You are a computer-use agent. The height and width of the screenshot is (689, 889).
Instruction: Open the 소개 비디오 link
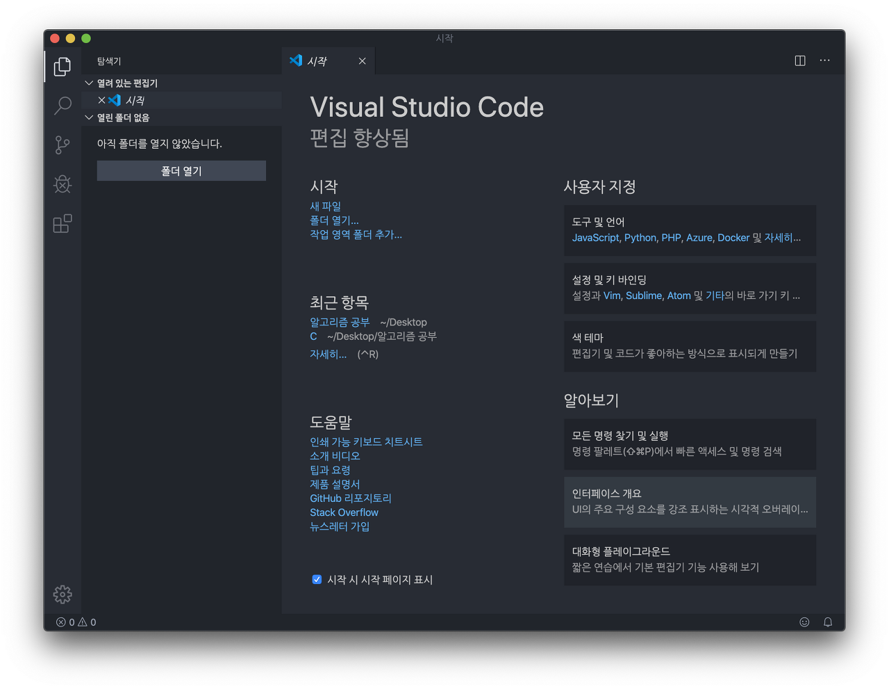[335, 456]
